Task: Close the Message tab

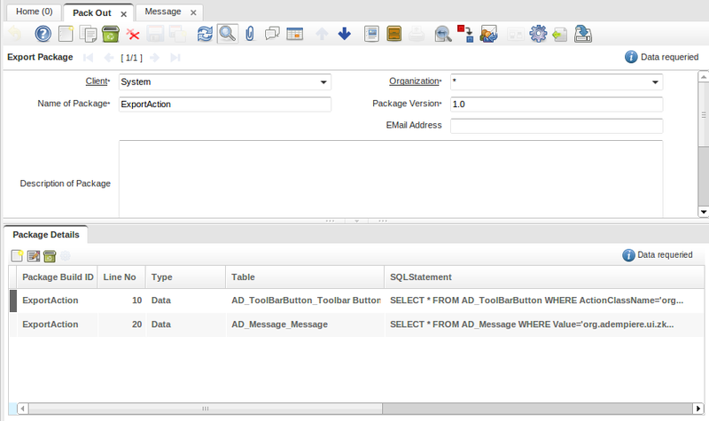Action: pos(193,12)
